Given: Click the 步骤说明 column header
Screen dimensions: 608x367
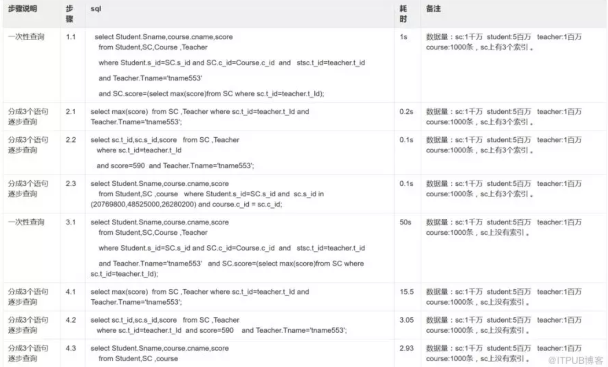Looking at the screenshot, I should point(22,10).
